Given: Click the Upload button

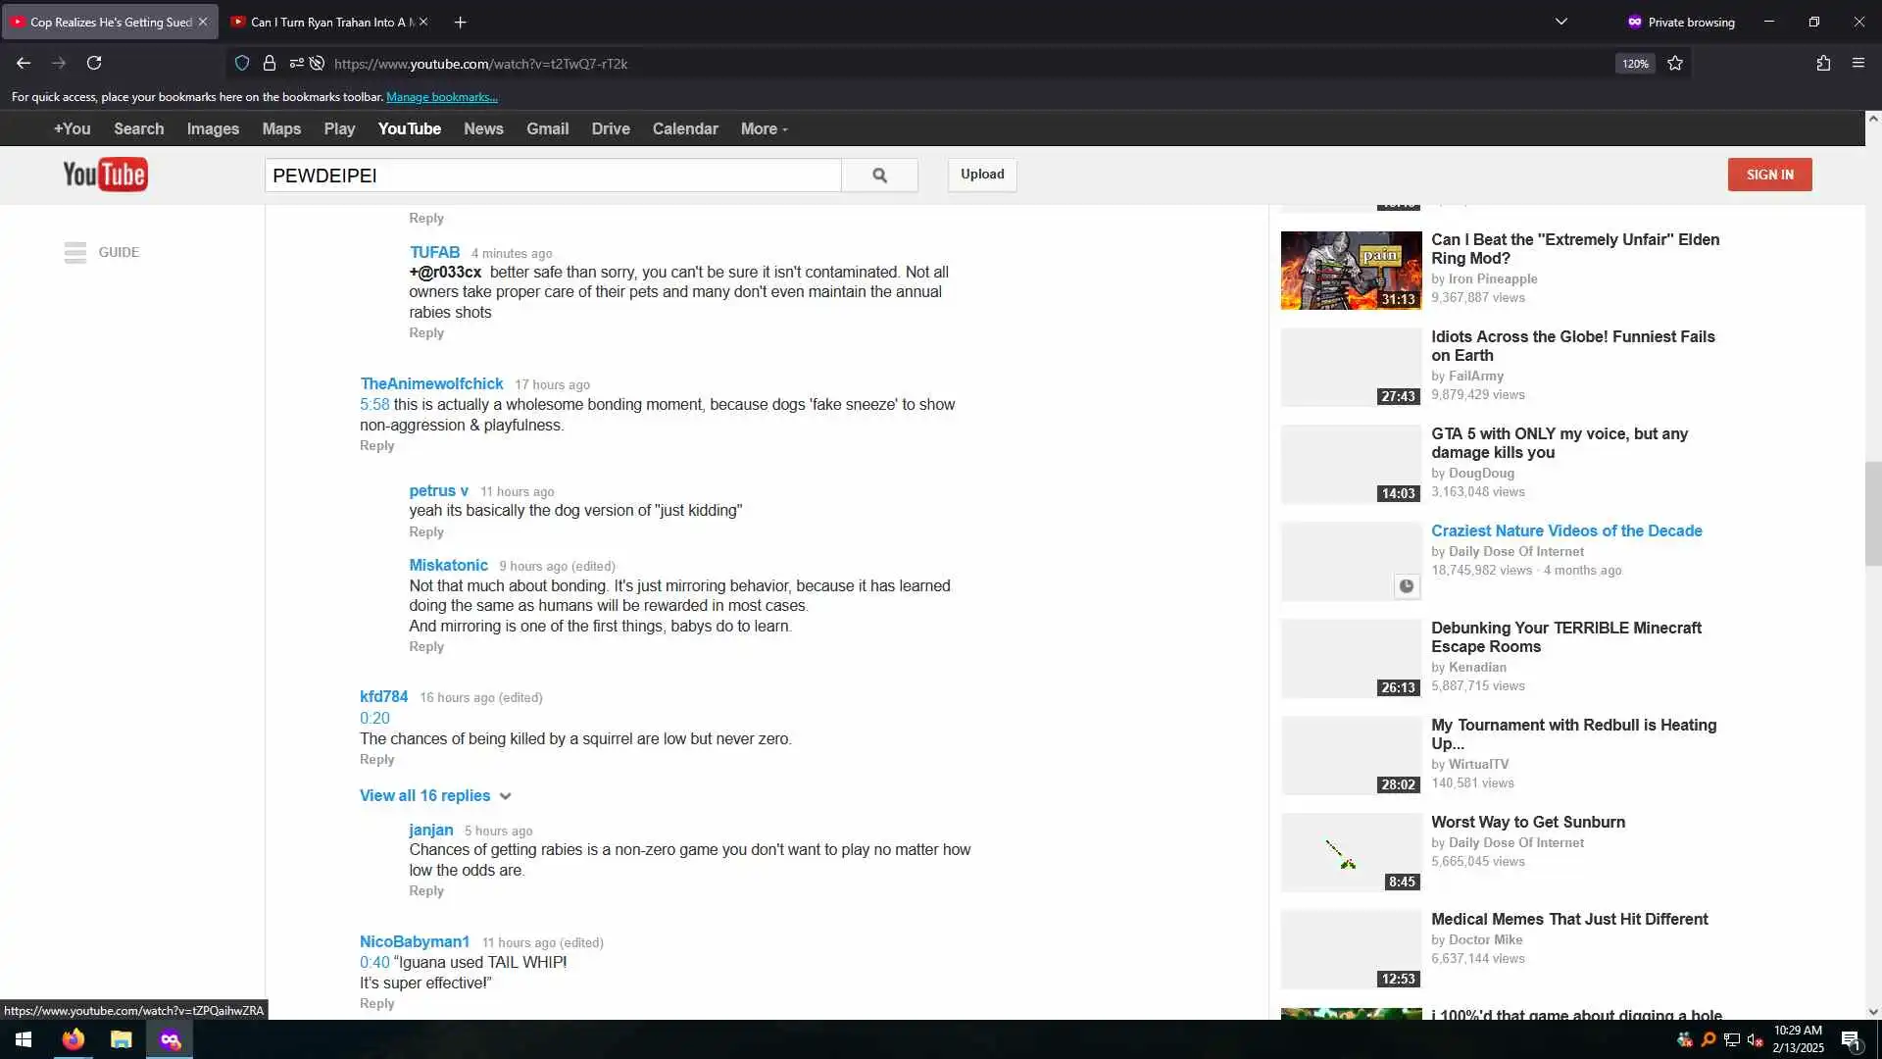Looking at the screenshot, I should click(x=982, y=175).
